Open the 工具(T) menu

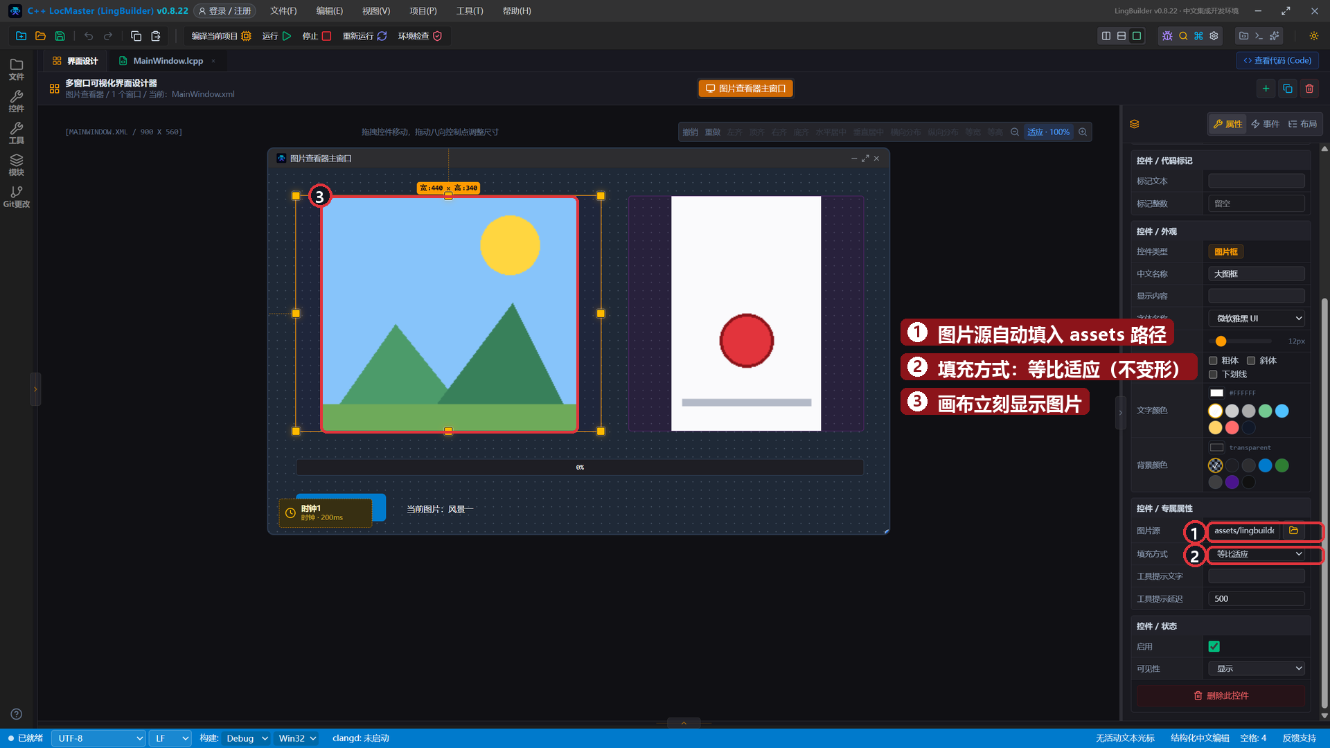coord(470,11)
